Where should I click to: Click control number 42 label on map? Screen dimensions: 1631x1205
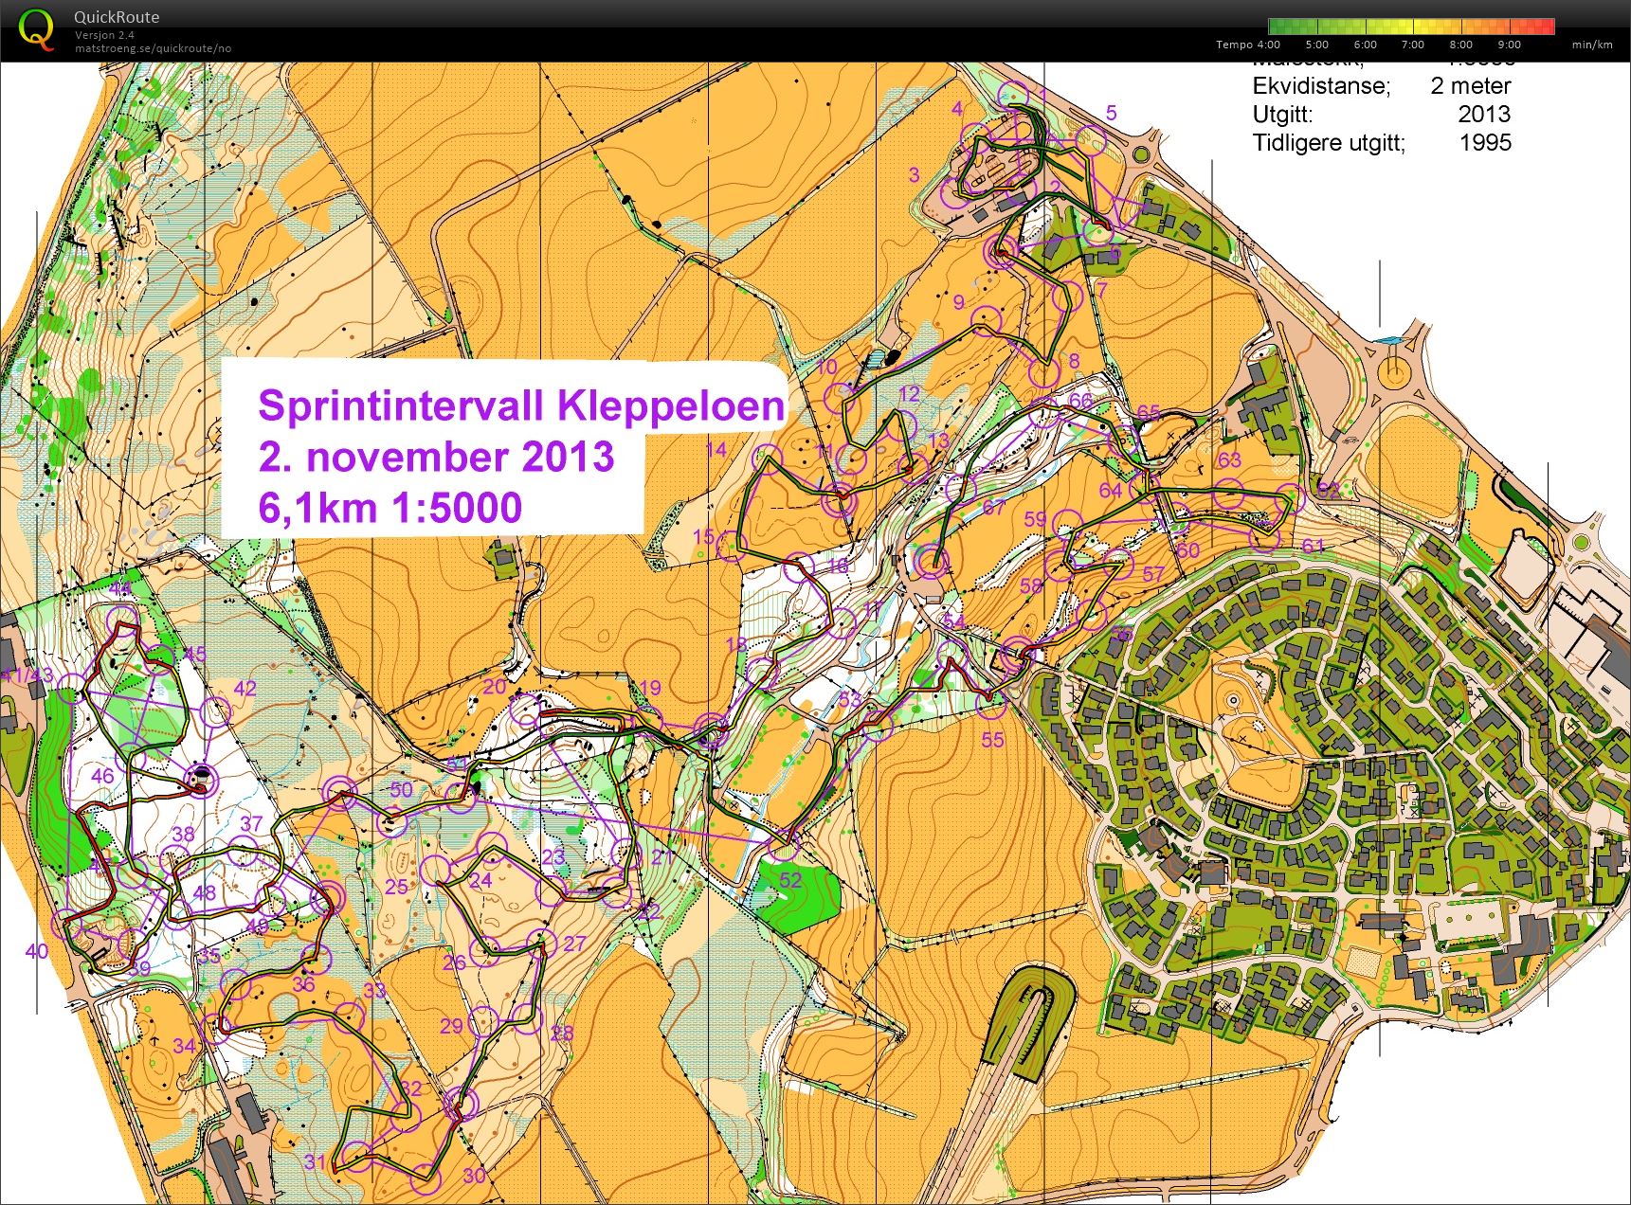coord(245,688)
